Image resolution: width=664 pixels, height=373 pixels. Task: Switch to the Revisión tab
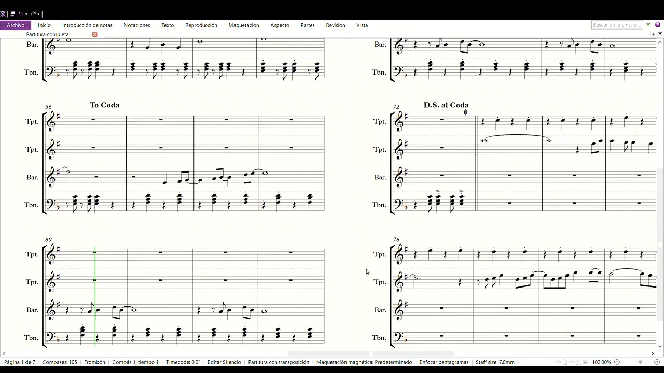click(336, 25)
